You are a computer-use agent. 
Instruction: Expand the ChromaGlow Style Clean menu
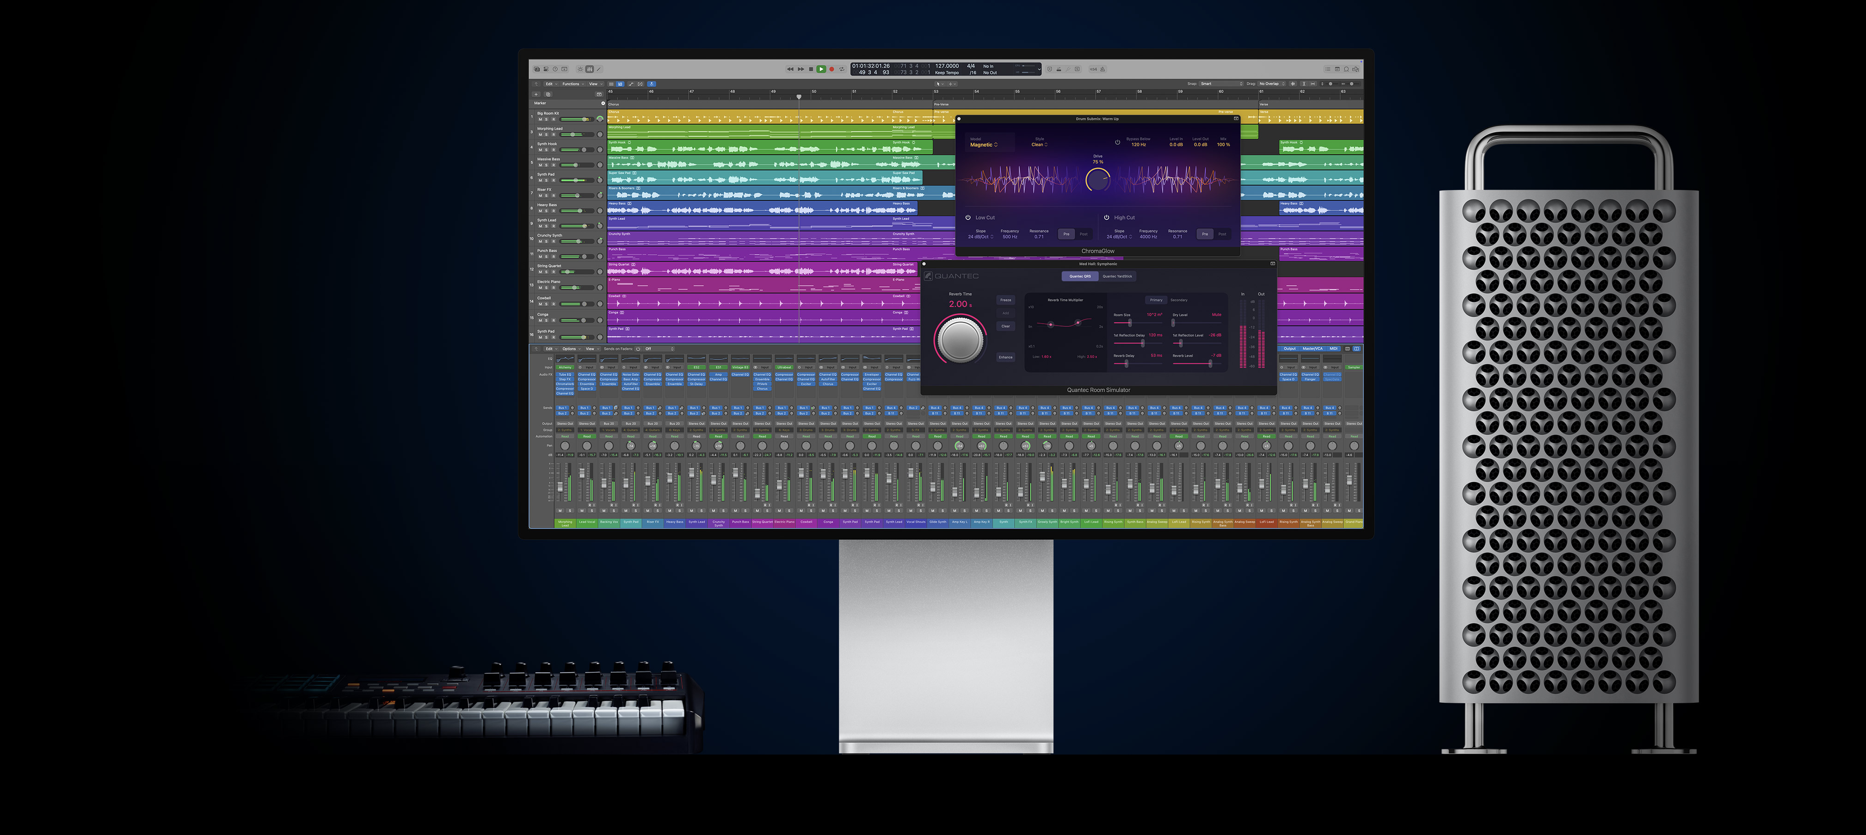point(1039,145)
